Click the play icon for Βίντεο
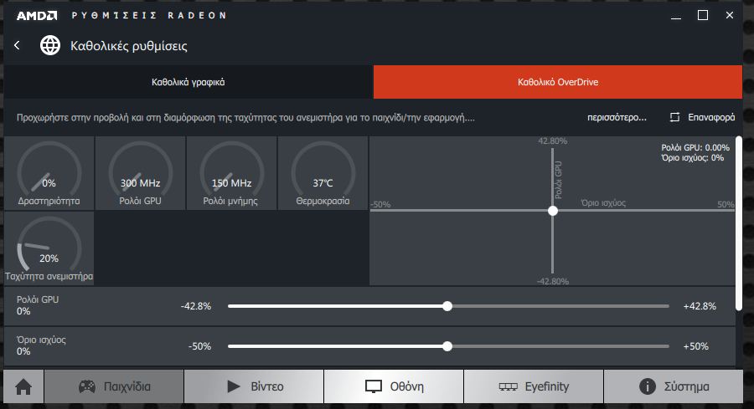Viewport: 754px width, 409px height. click(233, 386)
